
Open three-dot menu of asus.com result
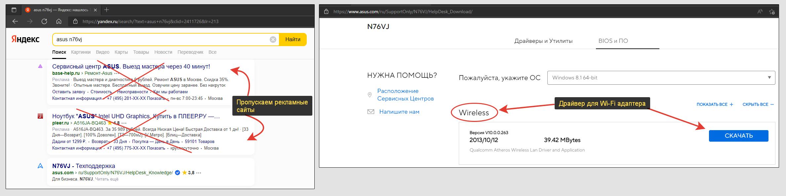199,173
